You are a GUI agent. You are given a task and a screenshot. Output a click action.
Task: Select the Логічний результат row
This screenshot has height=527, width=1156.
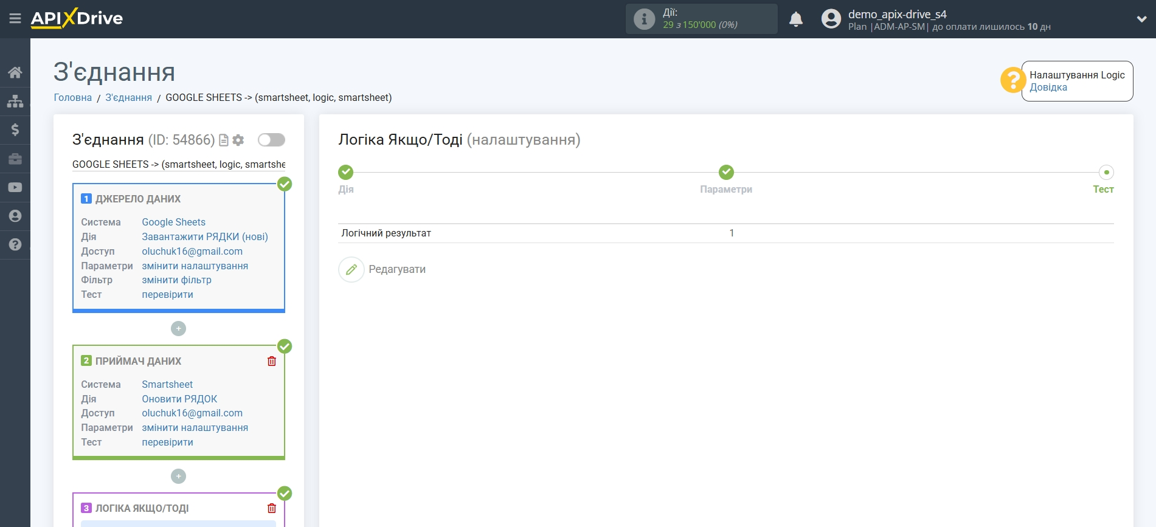coord(726,233)
